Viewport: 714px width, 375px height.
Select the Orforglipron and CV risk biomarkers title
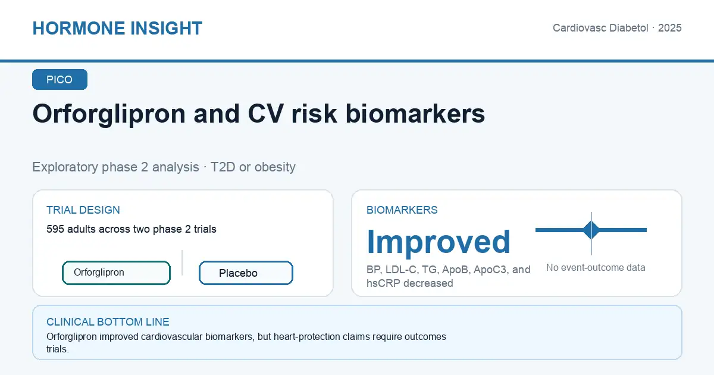pos(258,114)
